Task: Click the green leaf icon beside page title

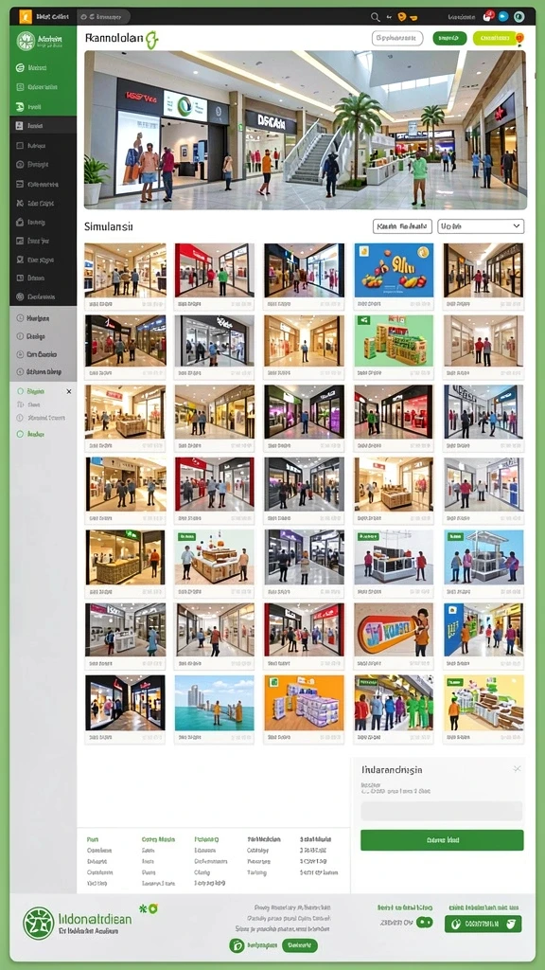Action: pyautogui.click(x=152, y=40)
